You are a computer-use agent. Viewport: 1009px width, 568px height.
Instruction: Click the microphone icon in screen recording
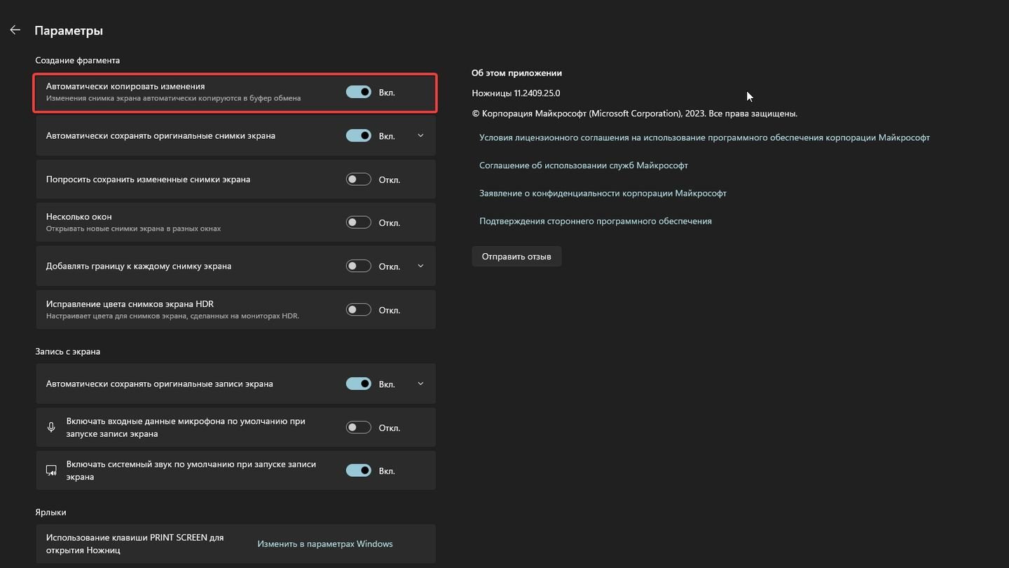51,427
